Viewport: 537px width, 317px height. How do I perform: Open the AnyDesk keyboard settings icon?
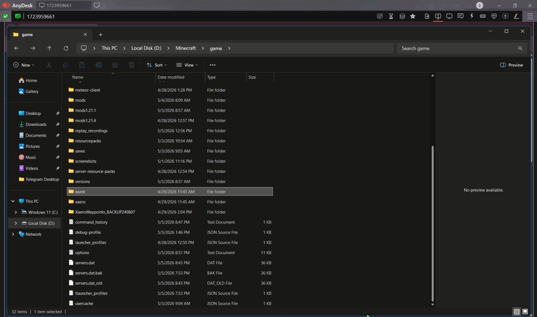pyautogui.click(x=482, y=16)
